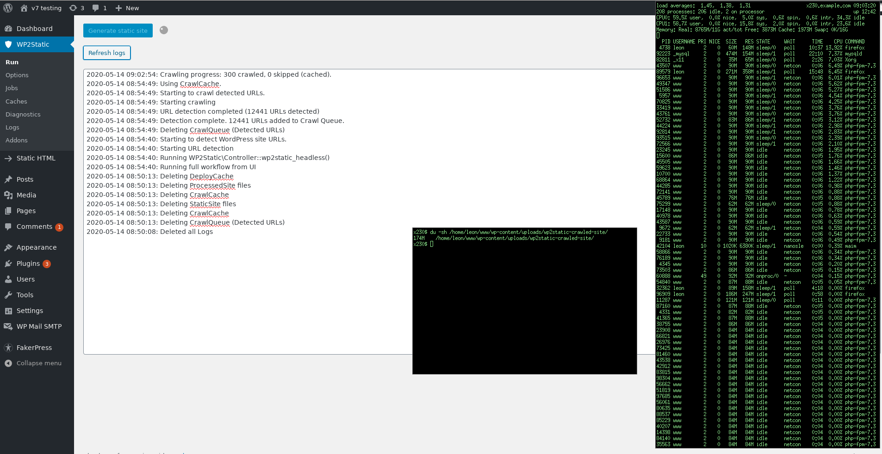Open the WP2Static Options submenu
The width and height of the screenshot is (882, 454).
coord(17,75)
